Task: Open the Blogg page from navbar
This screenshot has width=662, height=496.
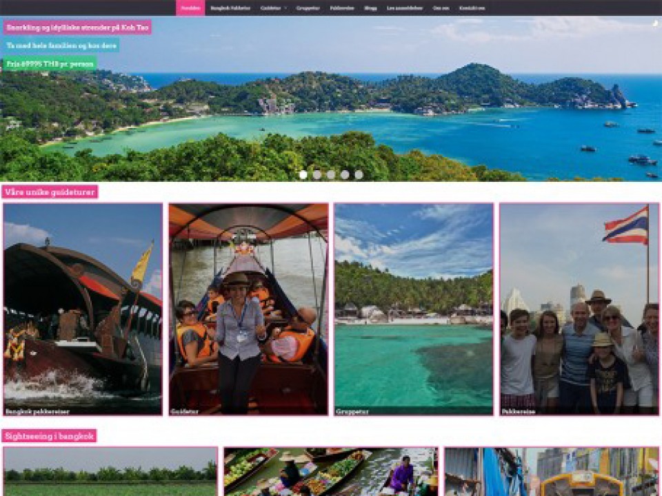Action: tap(370, 8)
